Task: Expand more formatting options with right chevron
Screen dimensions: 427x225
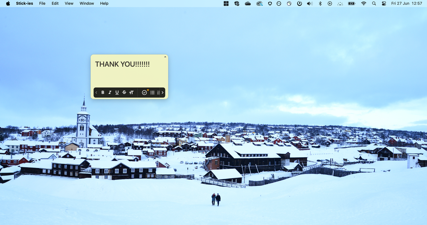Action: (163, 92)
